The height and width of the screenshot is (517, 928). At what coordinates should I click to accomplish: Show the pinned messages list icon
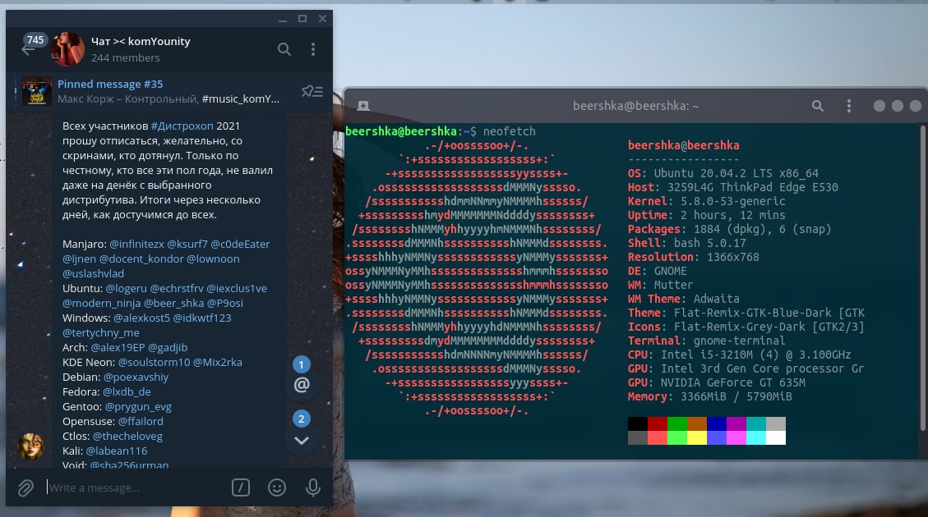click(x=312, y=91)
